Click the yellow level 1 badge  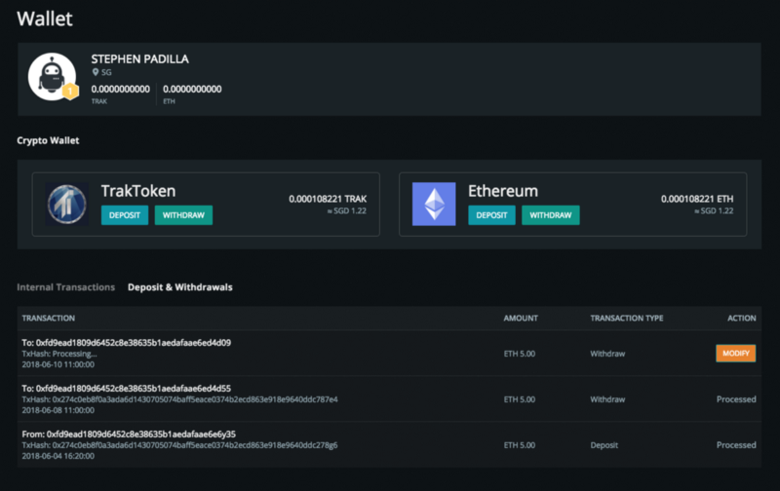pyautogui.click(x=70, y=91)
